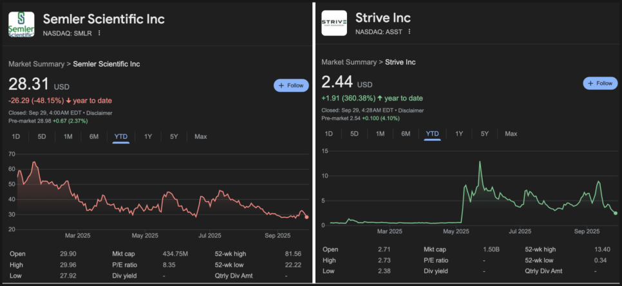This screenshot has width=622, height=286.
Task: Follow Strive Inc
Action: [600, 83]
